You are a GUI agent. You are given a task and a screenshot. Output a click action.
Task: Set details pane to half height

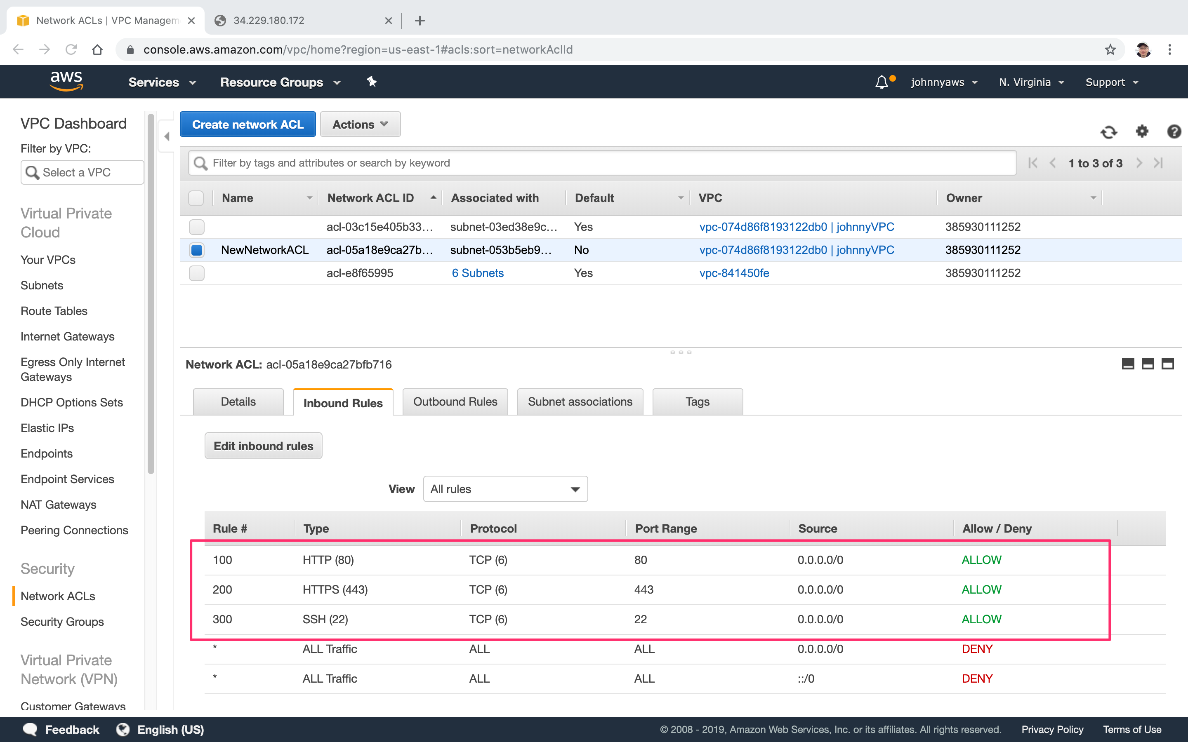tap(1148, 364)
